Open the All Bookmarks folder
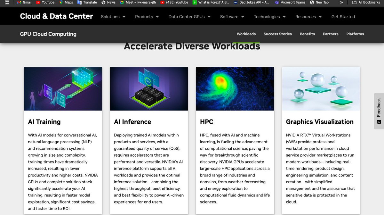Viewport: 384px width, 215px height. [x=366, y=2]
